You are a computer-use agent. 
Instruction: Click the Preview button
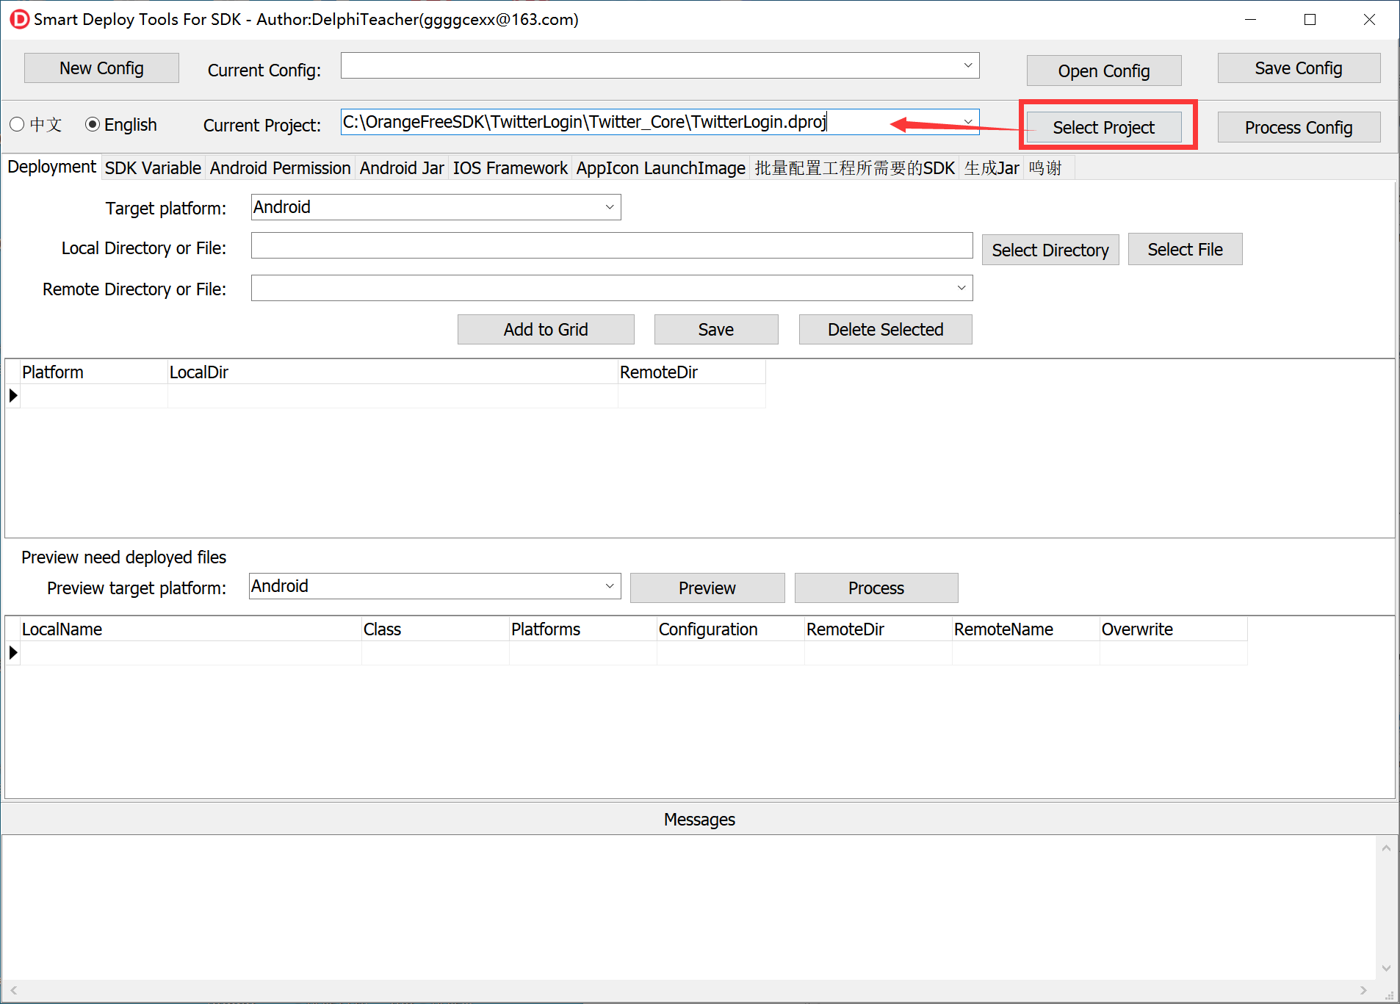tap(707, 588)
